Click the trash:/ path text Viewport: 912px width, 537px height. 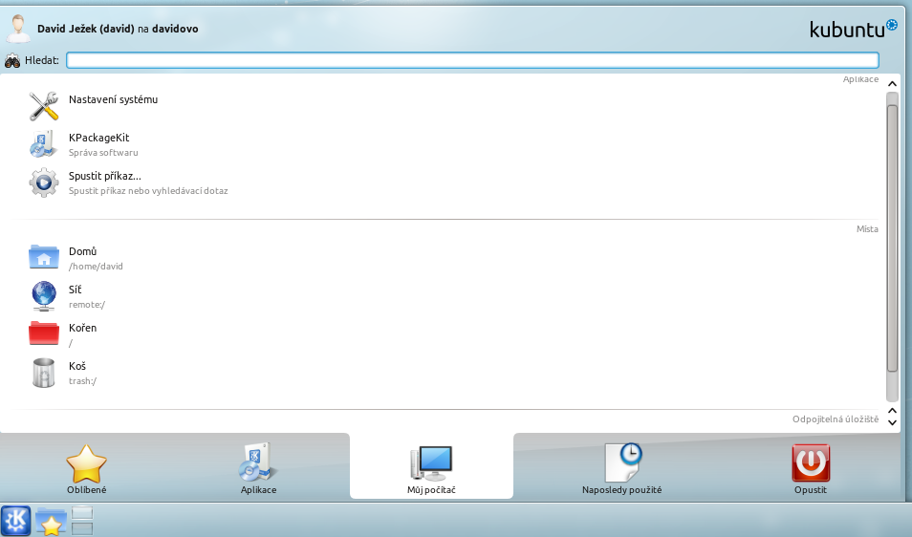pyautogui.click(x=82, y=381)
